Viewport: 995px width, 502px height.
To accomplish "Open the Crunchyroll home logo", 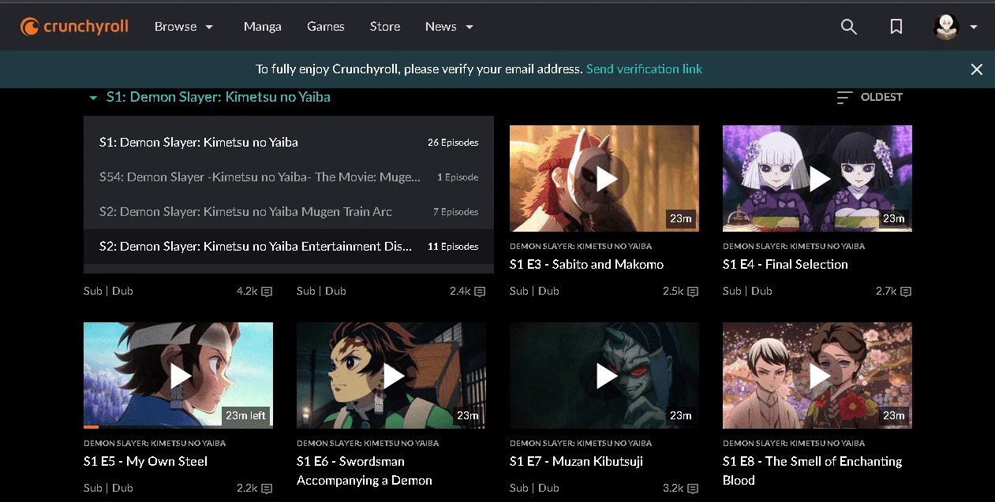I will point(75,27).
